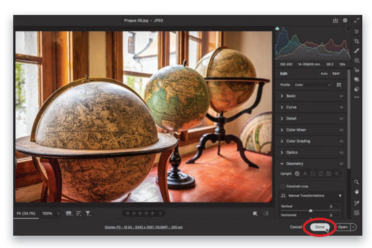Click the Zoom magnifier tool

pyautogui.click(x=356, y=182)
